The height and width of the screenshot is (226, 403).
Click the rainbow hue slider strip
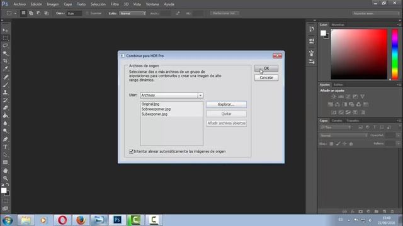(395, 54)
